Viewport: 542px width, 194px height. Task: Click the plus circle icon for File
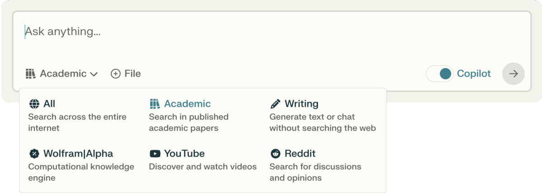click(116, 74)
